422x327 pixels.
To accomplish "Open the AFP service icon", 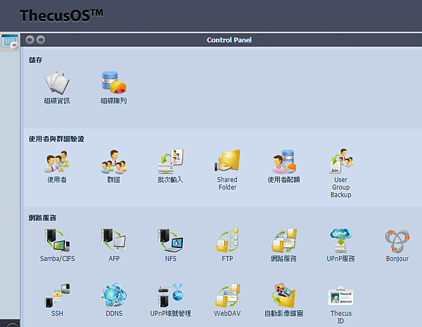I will 114,240.
